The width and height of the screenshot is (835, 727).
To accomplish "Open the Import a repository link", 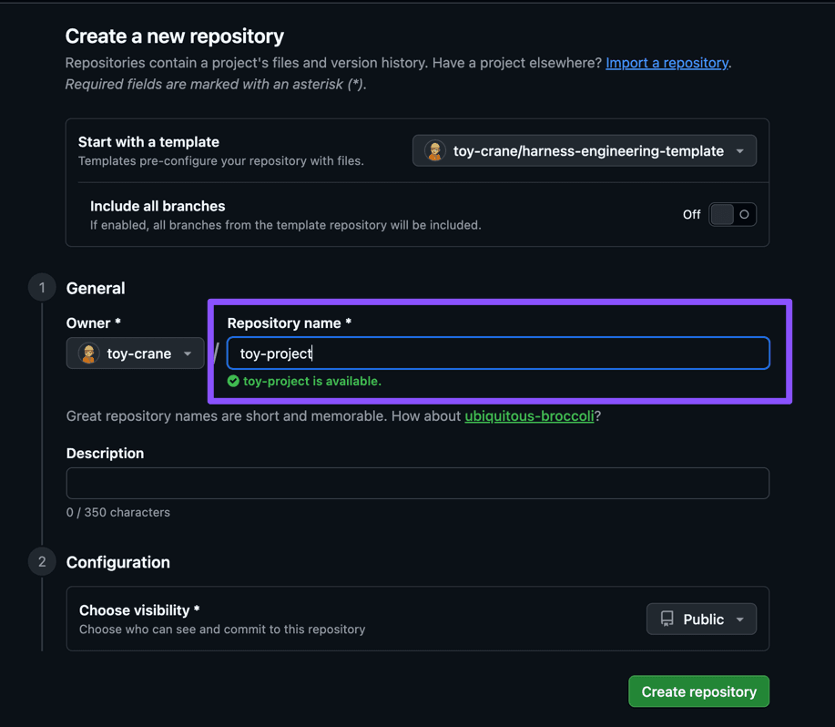I will coord(667,63).
